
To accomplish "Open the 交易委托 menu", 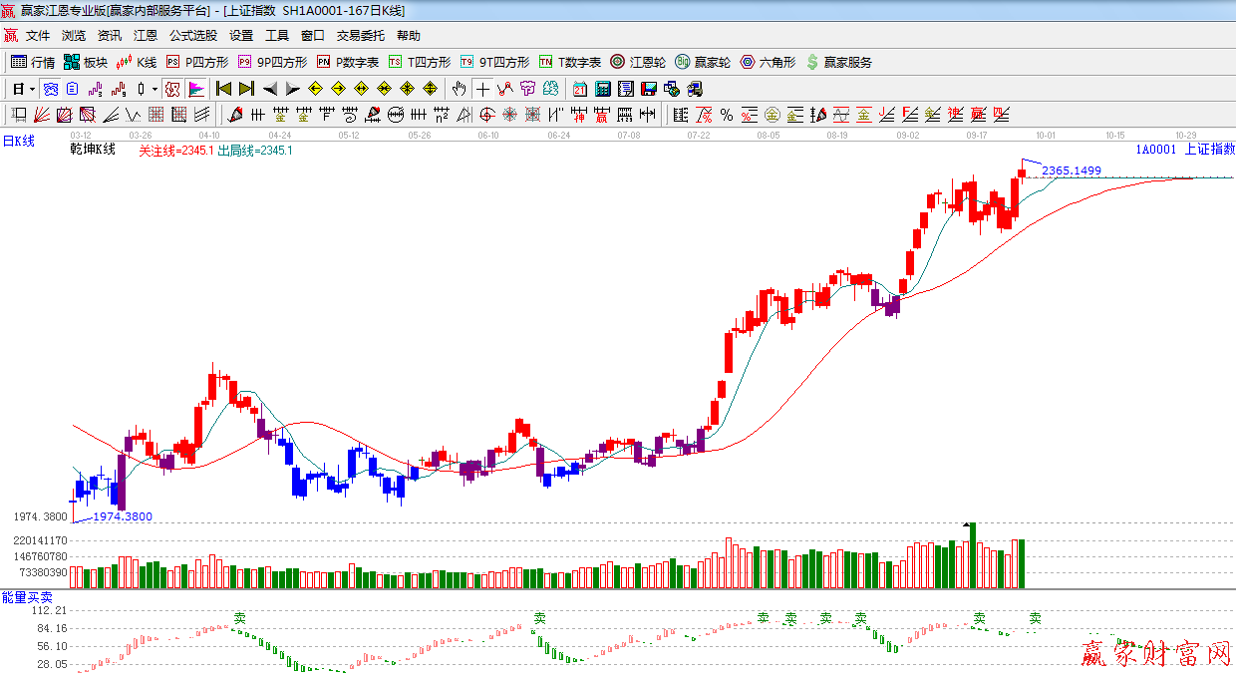I will tap(360, 36).
